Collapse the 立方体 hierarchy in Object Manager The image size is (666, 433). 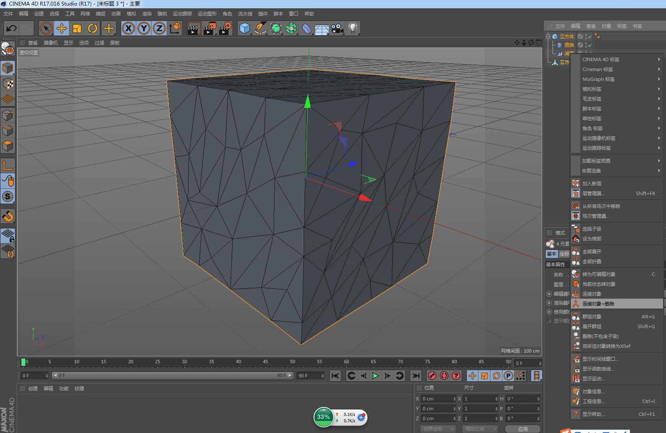point(548,37)
